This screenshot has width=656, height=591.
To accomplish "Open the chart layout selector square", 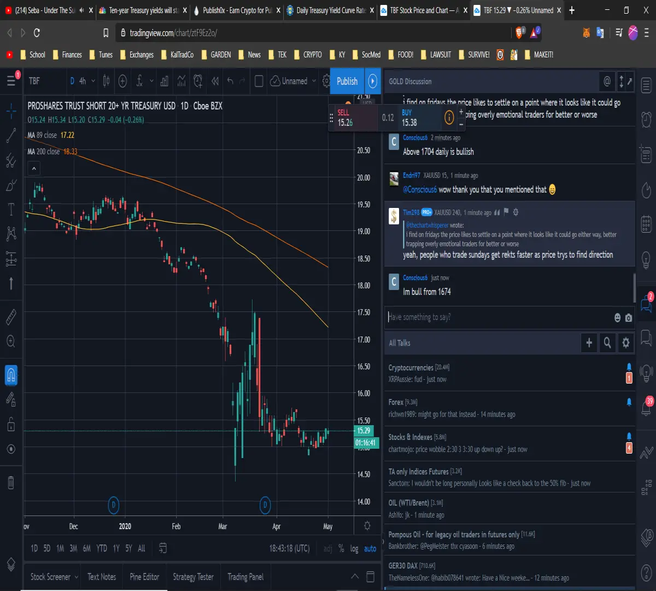I will click(x=259, y=81).
